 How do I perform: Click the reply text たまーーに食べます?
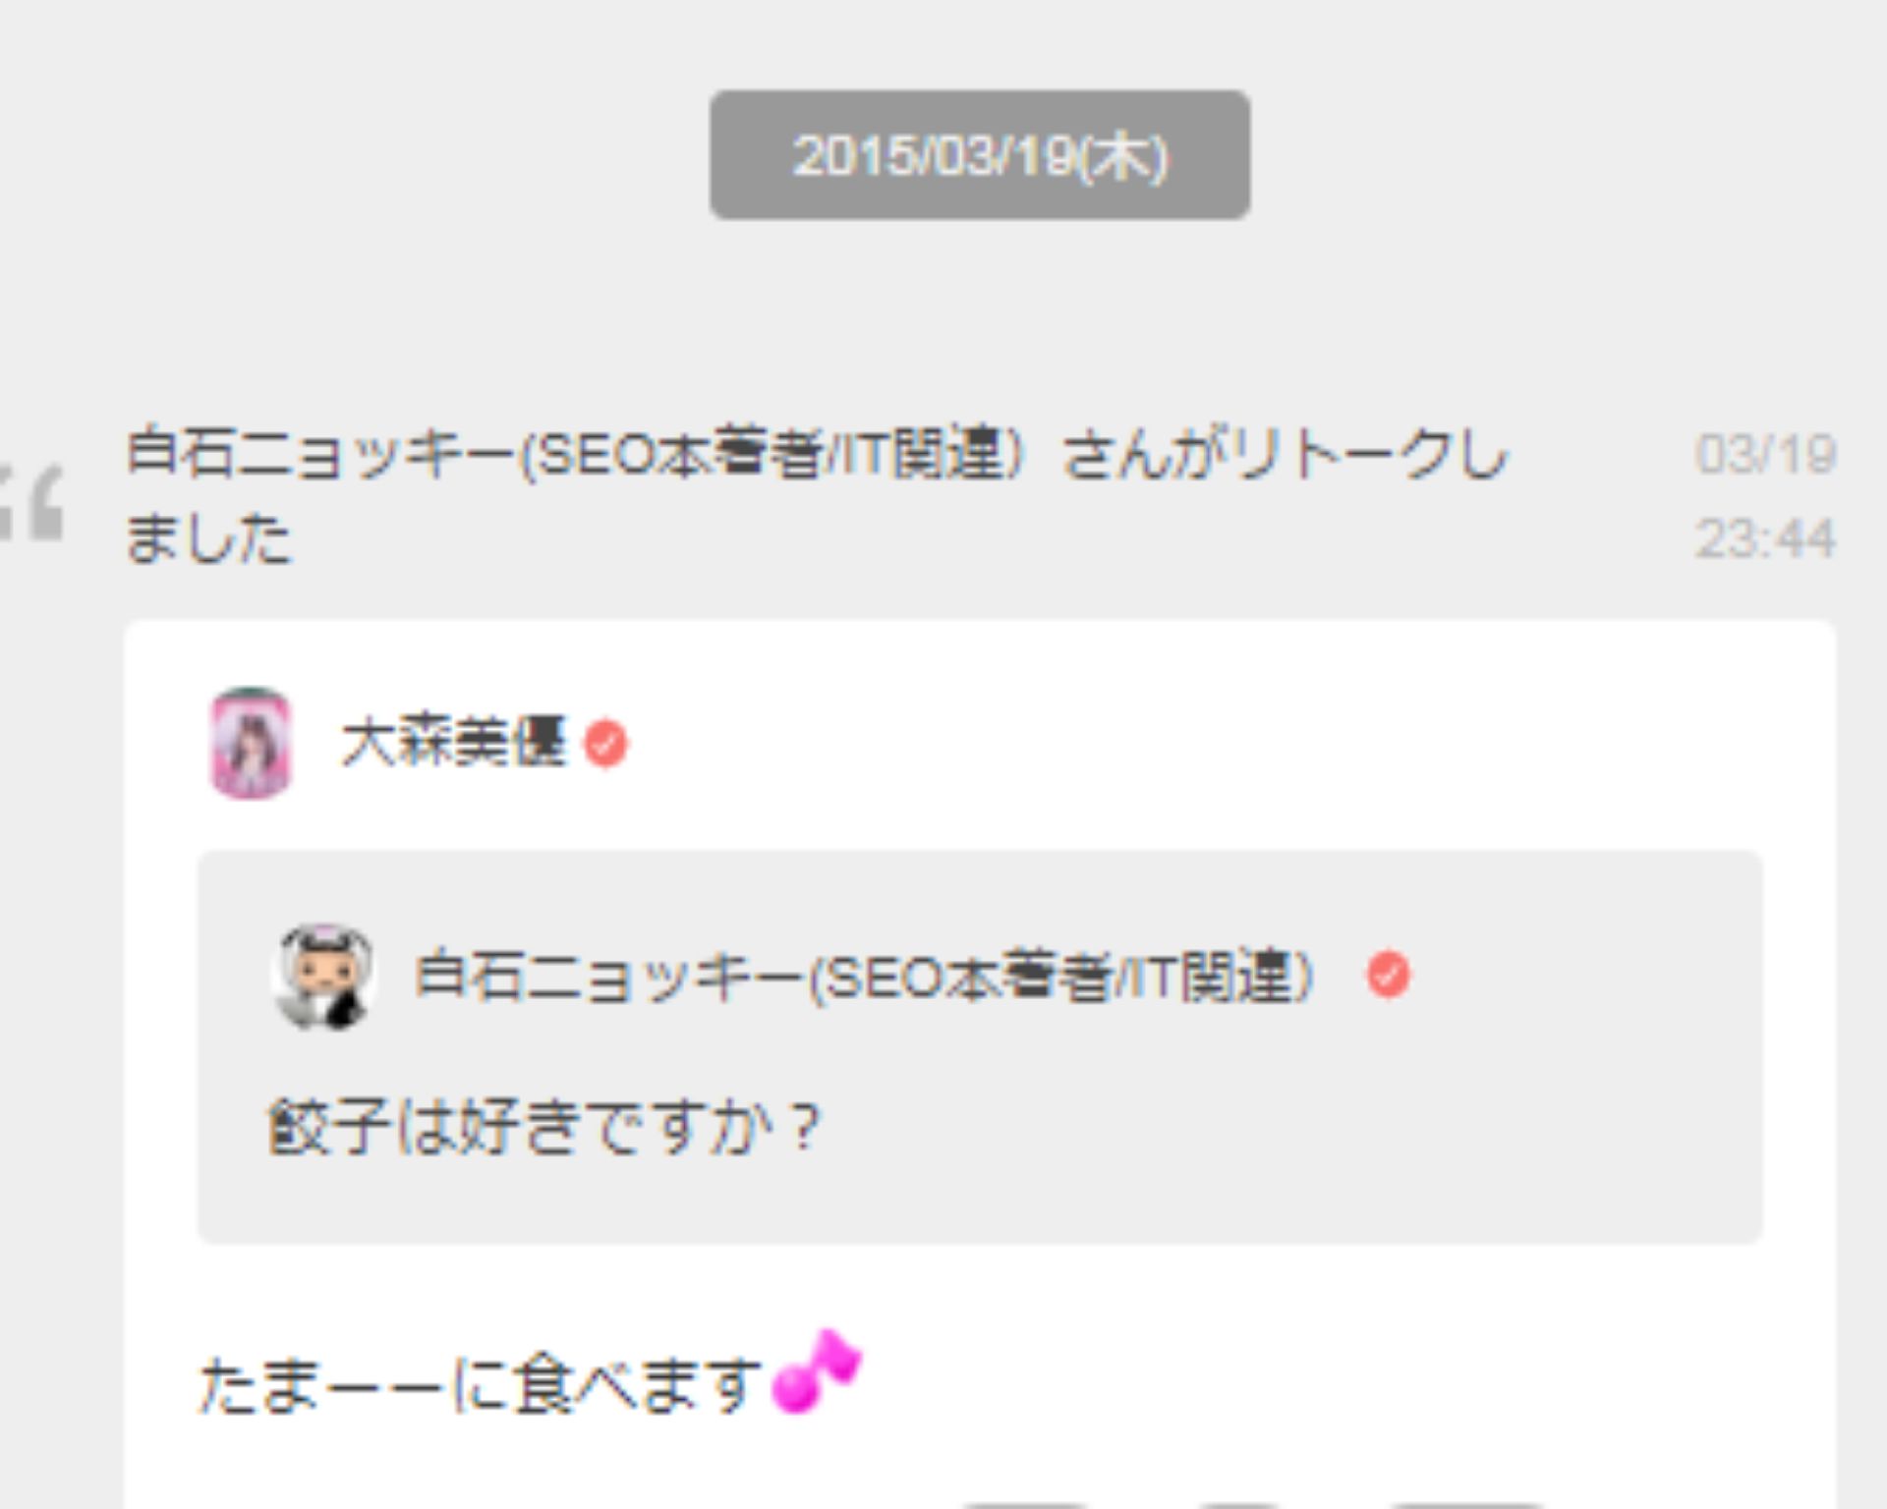tap(482, 1384)
